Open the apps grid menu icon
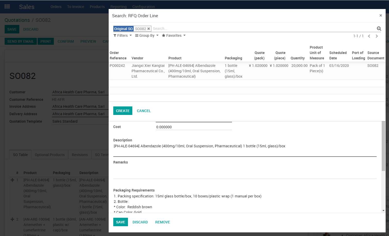Screen dimensions: 389x236 (7, 7)
